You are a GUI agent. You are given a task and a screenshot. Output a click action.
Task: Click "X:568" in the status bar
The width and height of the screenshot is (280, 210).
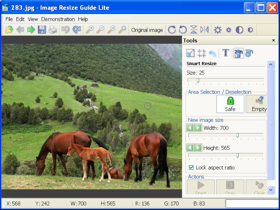13,204
